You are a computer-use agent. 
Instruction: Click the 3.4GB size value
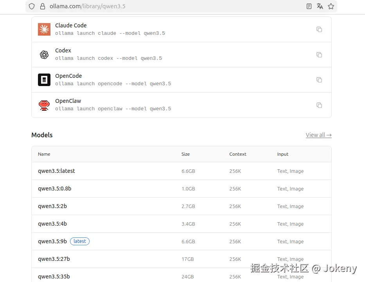pyautogui.click(x=188, y=224)
